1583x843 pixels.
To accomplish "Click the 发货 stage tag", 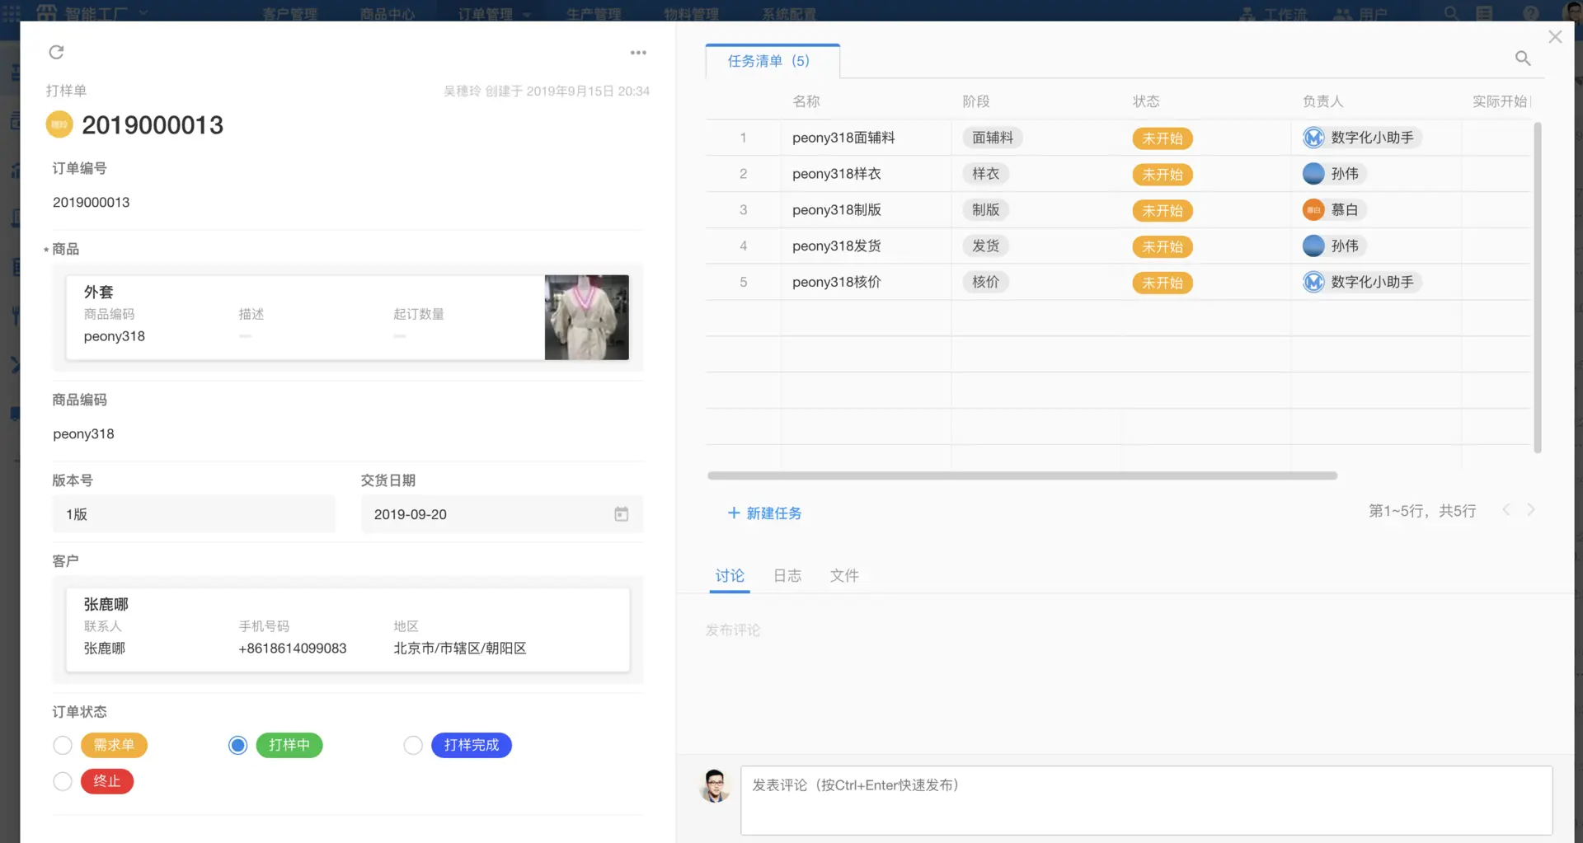I will click(x=986, y=246).
